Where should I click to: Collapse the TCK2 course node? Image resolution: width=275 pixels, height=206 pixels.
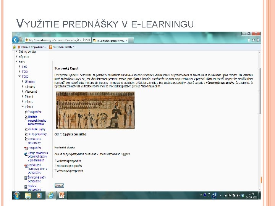coord(19,76)
